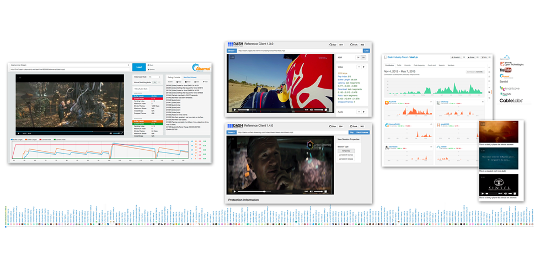Click Unstar button on GitHub page
Viewport: 535px width, 267px height.
point(471,57)
